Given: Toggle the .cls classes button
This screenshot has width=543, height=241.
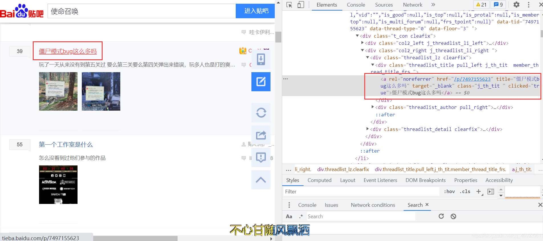Looking at the screenshot, I should click(x=465, y=192).
